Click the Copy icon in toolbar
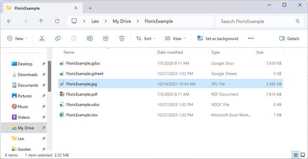 coord(58,38)
